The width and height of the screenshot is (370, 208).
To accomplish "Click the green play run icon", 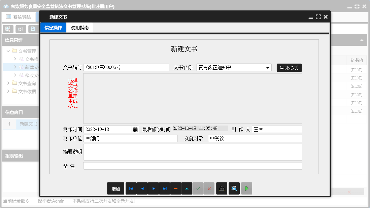I will (246, 188).
